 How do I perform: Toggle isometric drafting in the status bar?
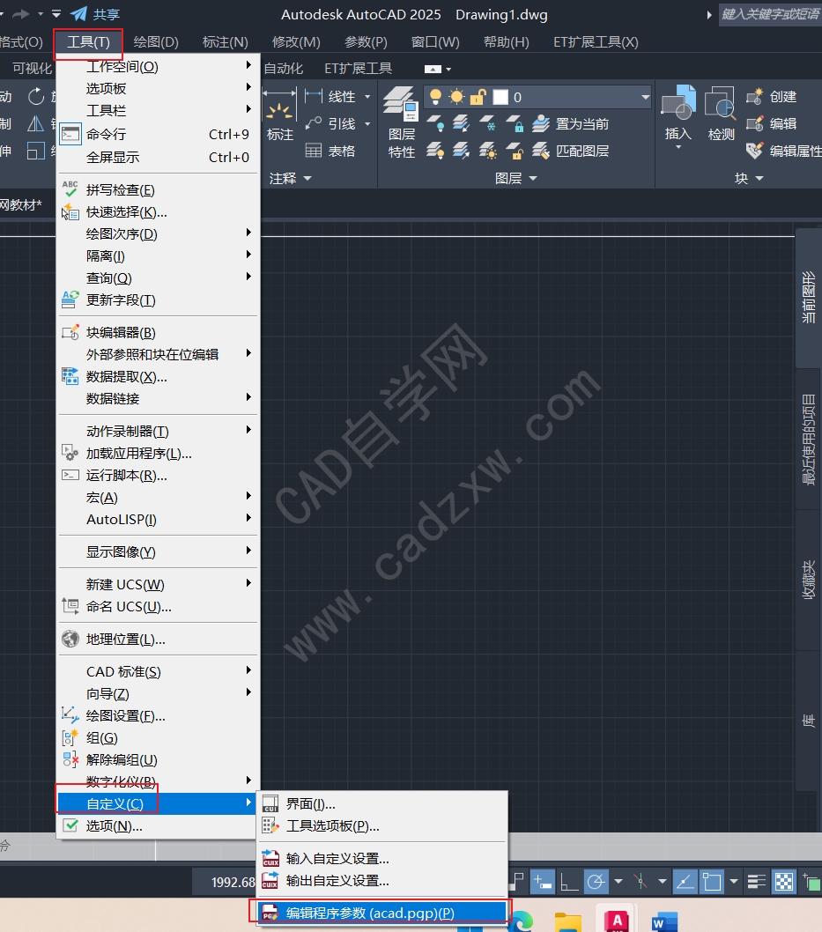[641, 882]
